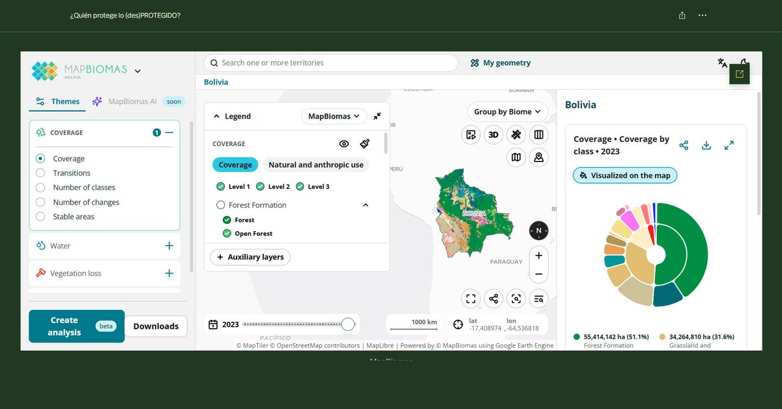Select the Coverage radio option

[40, 158]
